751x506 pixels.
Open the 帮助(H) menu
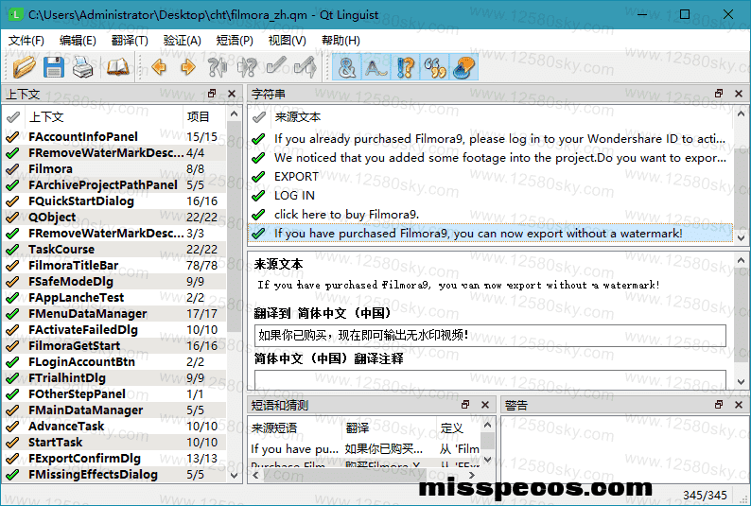341,41
